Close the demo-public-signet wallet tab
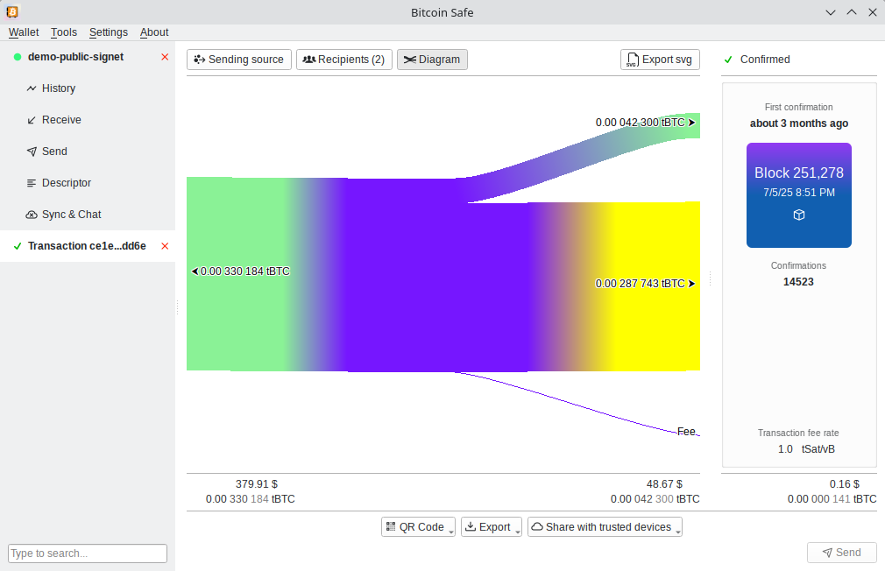885x571 pixels. click(165, 57)
